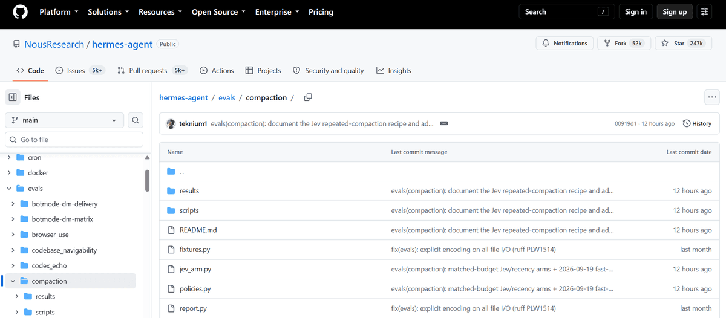The image size is (726, 318).
Task: Click the parent directory folder icon
Action: (171, 171)
